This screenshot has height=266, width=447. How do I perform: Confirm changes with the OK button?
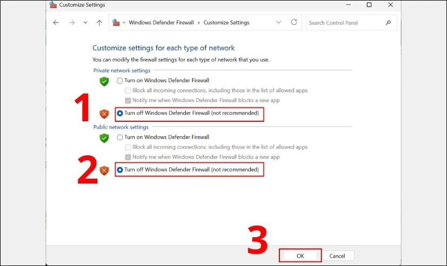pos(300,256)
